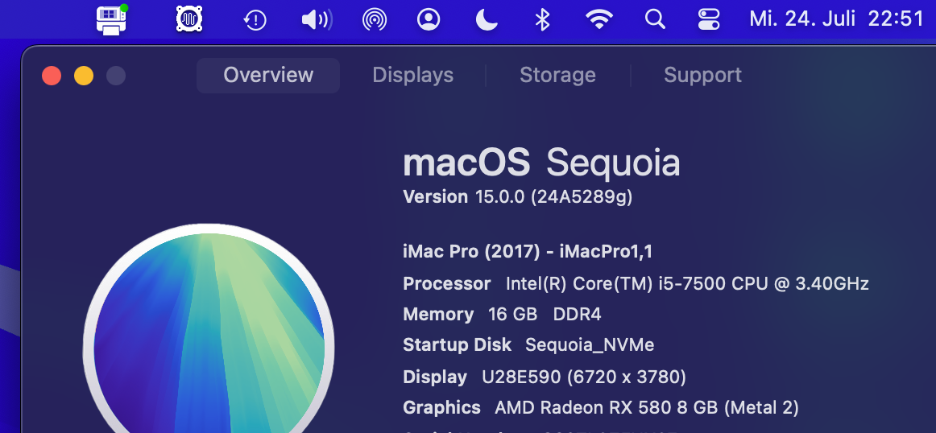Click the printer status menu bar icon

[112, 19]
